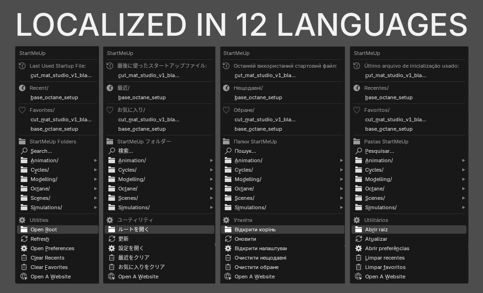Click trash icon next to Clear Favorites
Screen dimensions: 483x293
(x=24, y=267)
